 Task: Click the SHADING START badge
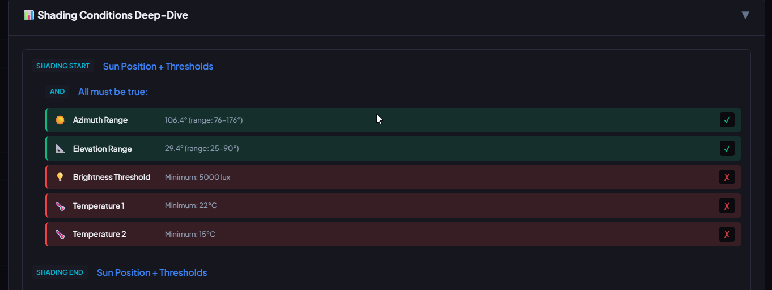(63, 66)
